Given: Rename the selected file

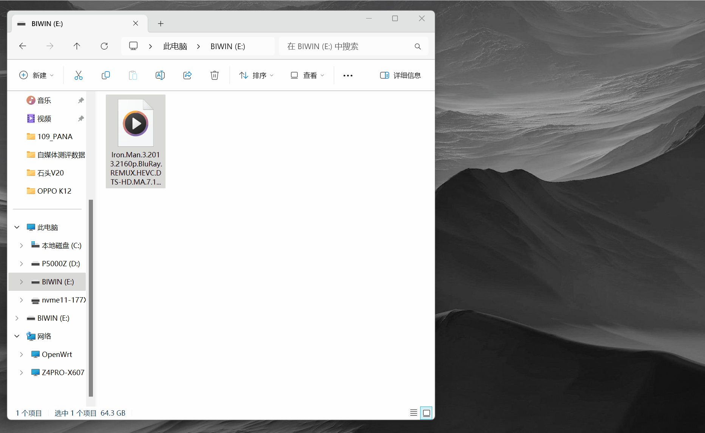Looking at the screenshot, I should coord(160,75).
